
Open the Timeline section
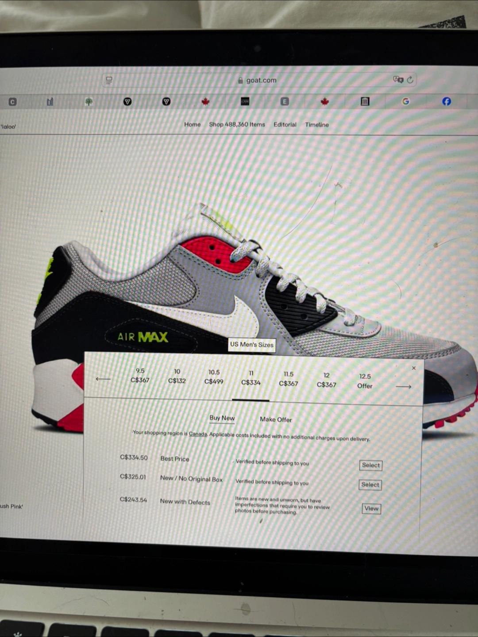[x=317, y=125]
